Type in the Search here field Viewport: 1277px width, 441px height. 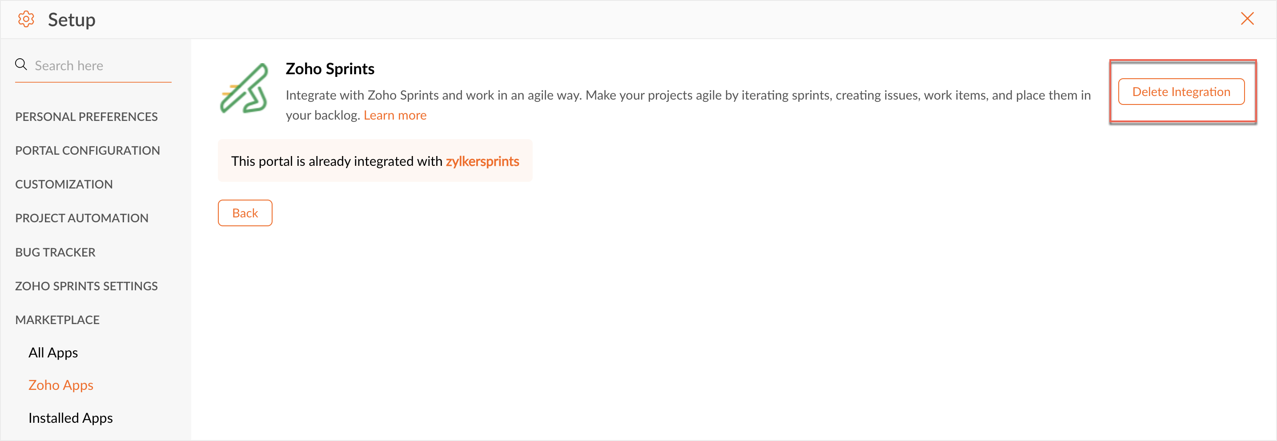pyautogui.click(x=99, y=65)
